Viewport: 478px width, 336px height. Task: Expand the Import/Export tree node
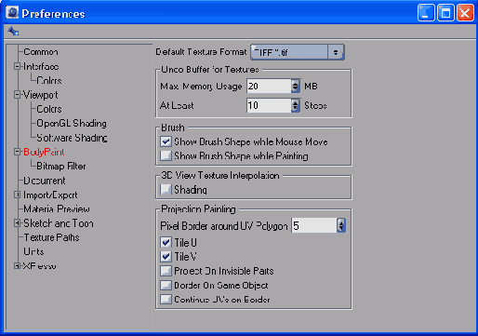17,195
